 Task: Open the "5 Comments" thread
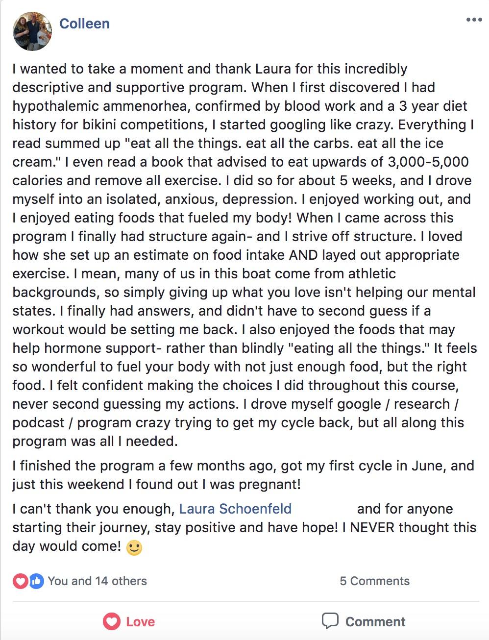pos(374,581)
